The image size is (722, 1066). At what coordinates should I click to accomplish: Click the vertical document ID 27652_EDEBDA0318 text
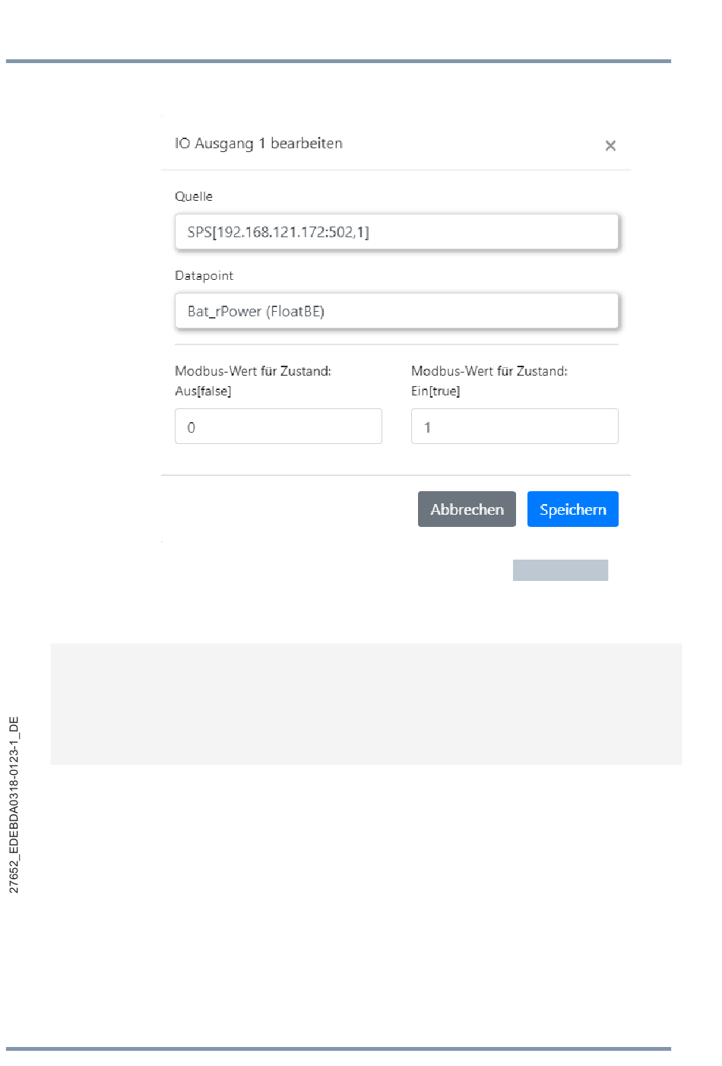pos(14,804)
